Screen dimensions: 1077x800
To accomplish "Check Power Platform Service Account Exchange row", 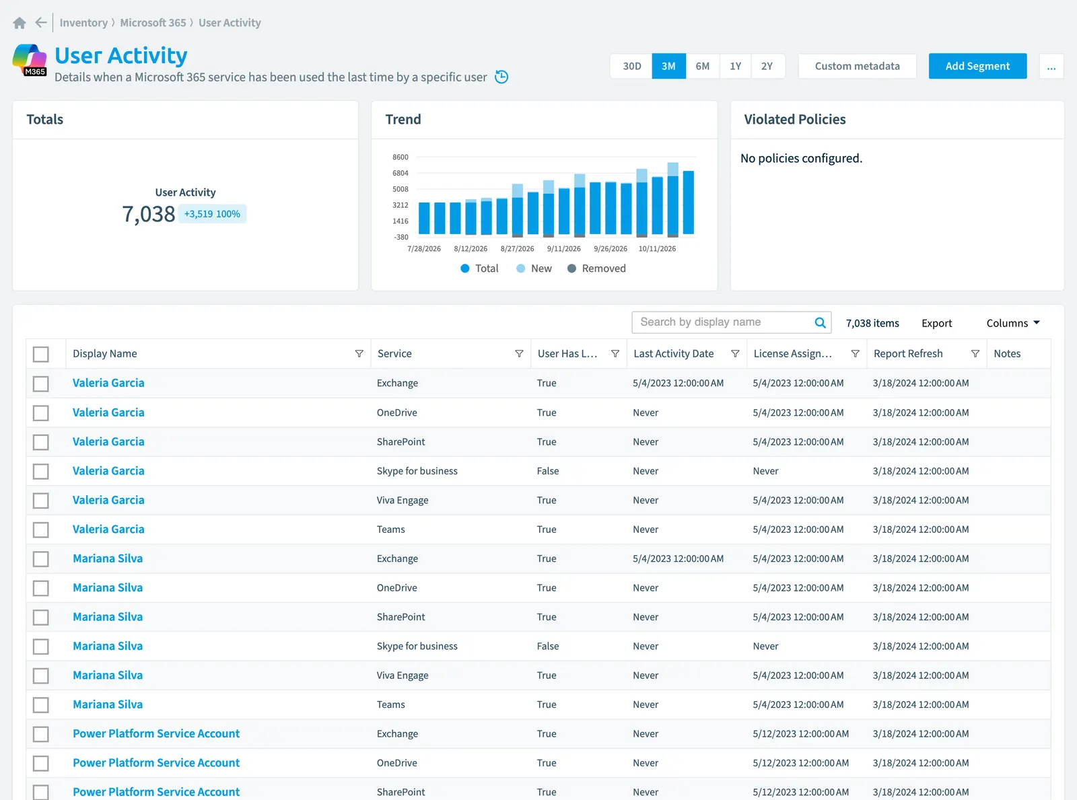I will [41, 734].
